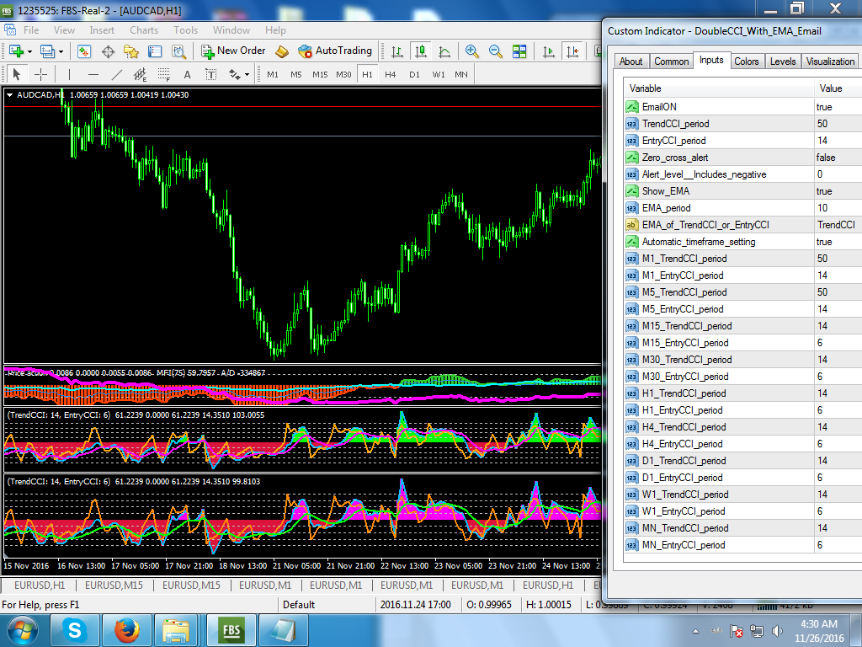
Task: Switch chart to M1 timeframe
Action: [273, 74]
